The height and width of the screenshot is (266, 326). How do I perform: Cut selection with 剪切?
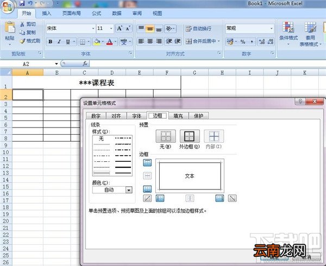28,24
